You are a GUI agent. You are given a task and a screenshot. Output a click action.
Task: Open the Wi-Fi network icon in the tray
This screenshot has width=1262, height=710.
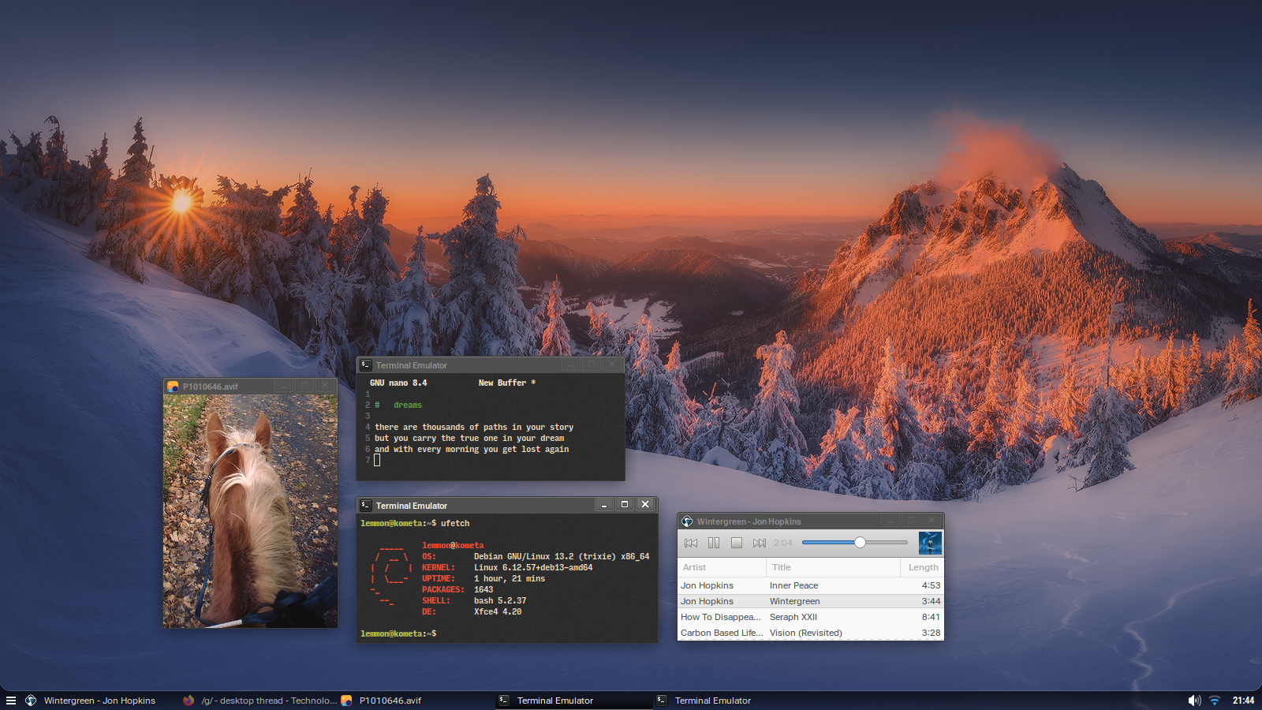pyautogui.click(x=1215, y=701)
